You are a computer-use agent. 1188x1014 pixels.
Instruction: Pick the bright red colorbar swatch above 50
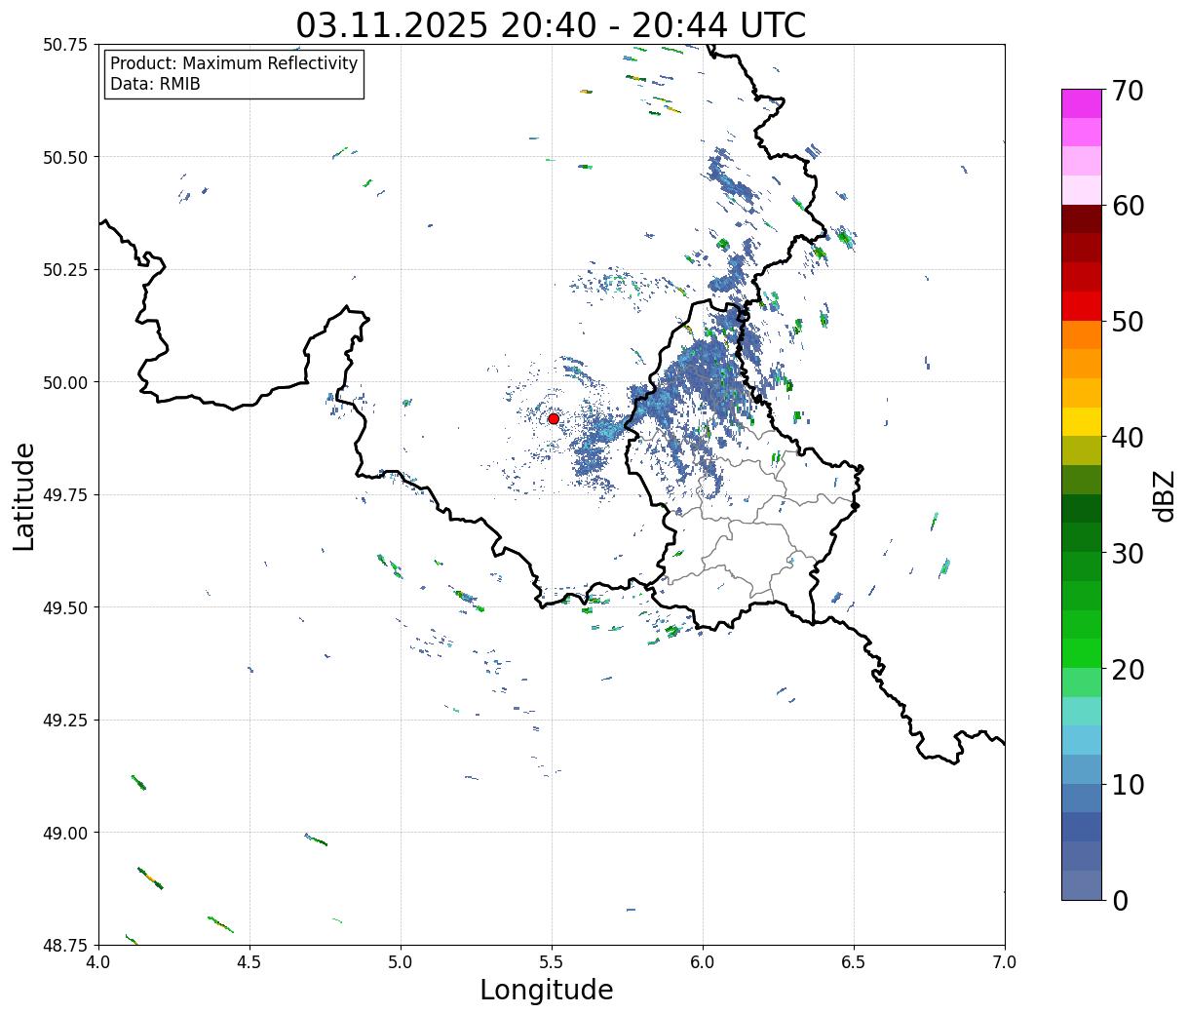[1082, 306]
